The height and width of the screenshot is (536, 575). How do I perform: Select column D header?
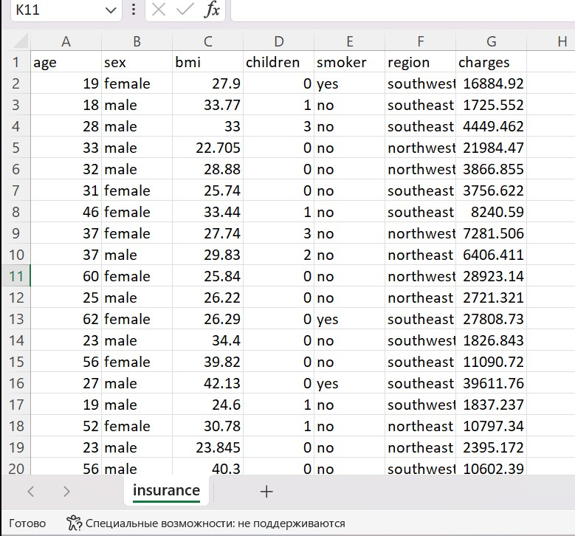pyautogui.click(x=279, y=41)
